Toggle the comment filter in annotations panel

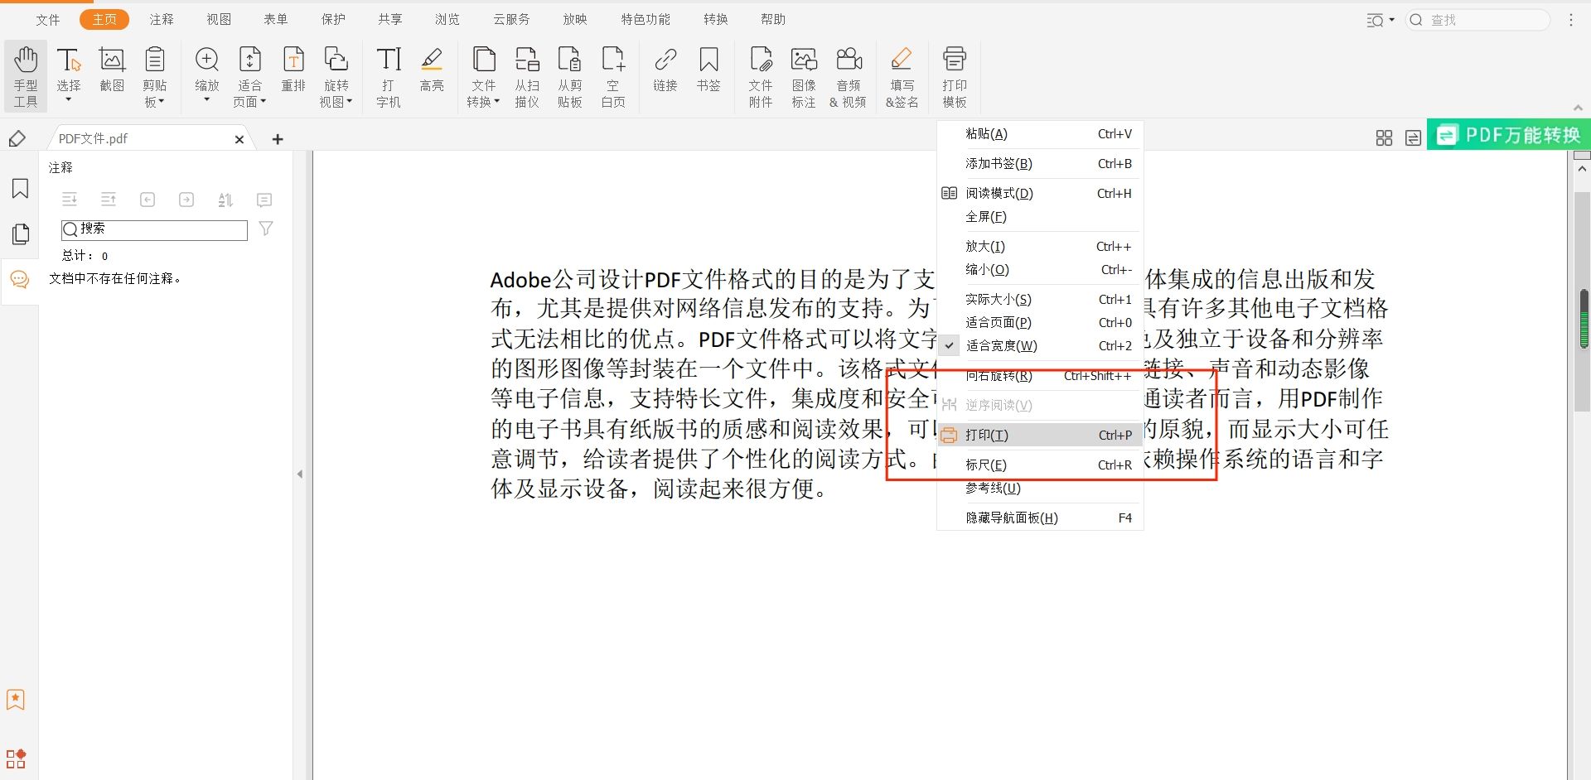[x=266, y=229]
